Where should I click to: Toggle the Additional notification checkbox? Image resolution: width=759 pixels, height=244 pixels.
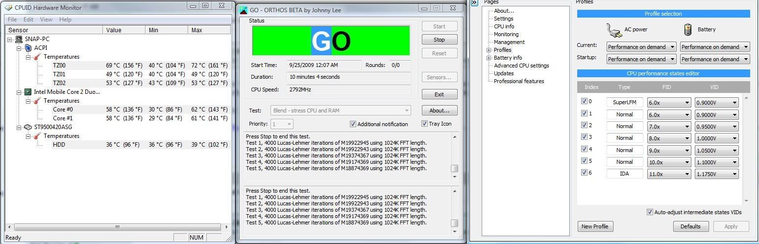pos(353,124)
